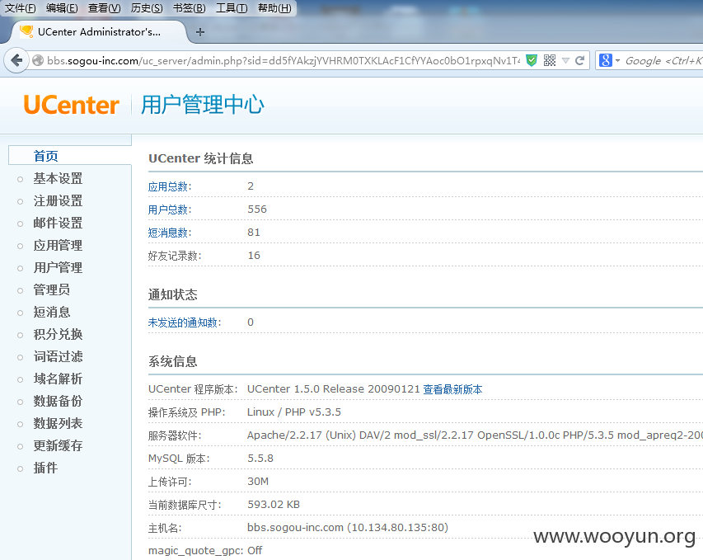Open 短消息 in the sidebar
Screen dimensions: 703x560
pyautogui.click(x=52, y=312)
